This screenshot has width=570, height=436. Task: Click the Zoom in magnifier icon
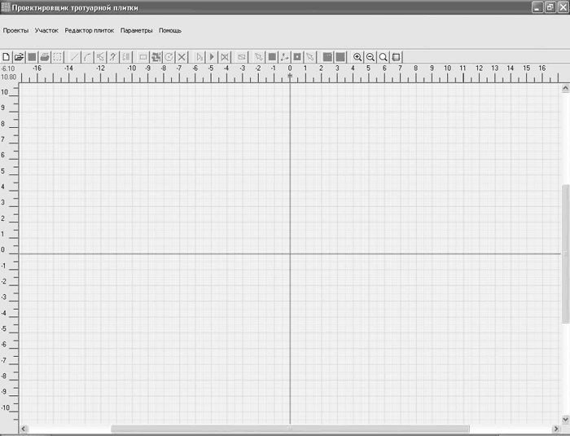click(357, 57)
